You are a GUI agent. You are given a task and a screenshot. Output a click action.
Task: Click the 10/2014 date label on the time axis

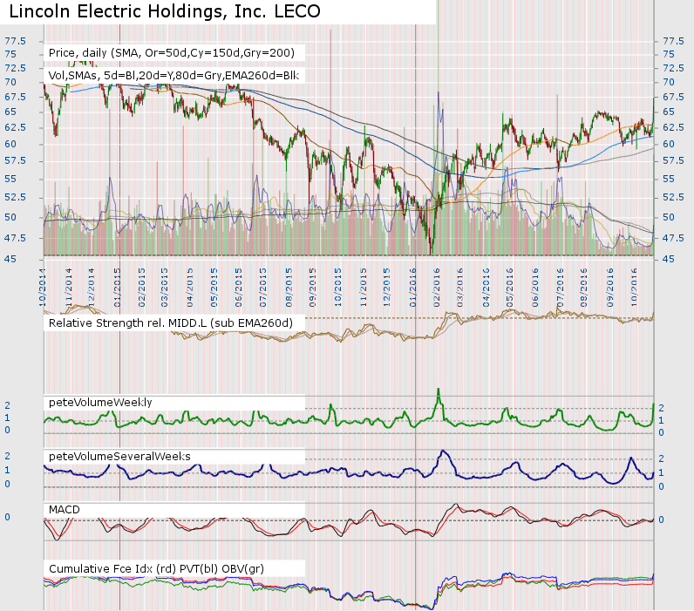coord(43,287)
